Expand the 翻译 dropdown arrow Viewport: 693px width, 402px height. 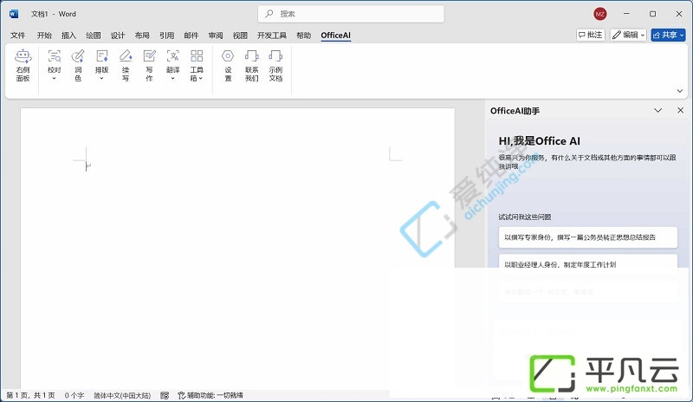172,79
